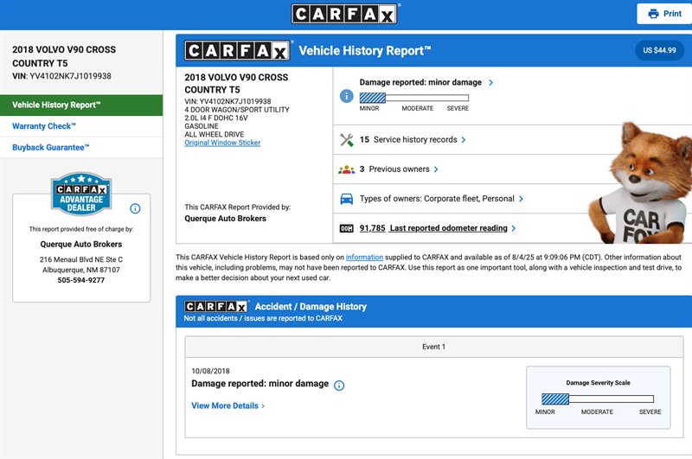Click Types of owners: Corporate fleet, Personal text

(x=437, y=199)
